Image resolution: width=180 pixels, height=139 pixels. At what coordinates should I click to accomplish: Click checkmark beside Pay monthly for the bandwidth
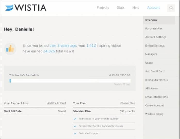pos(75,126)
